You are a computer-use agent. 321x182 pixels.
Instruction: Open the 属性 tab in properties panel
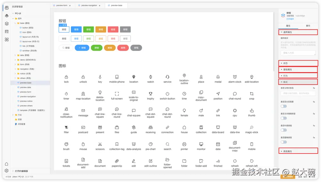click(288, 26)
